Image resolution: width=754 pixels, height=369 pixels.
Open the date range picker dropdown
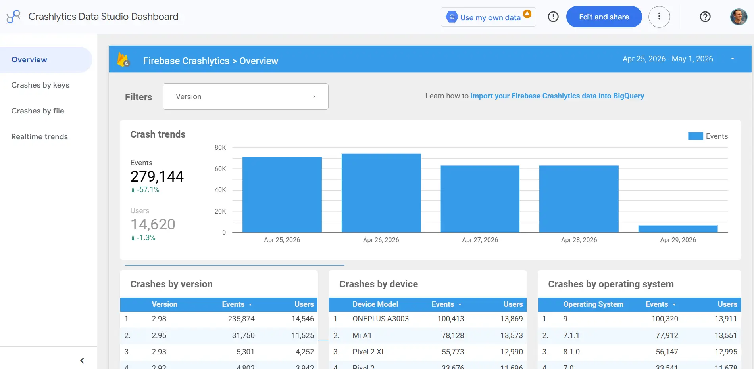coord(678,59)
